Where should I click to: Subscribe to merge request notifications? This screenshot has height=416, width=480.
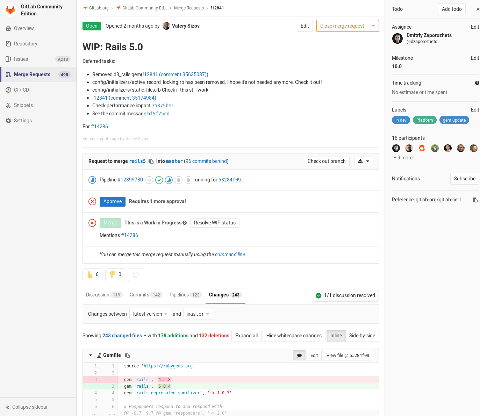(464, 178)
